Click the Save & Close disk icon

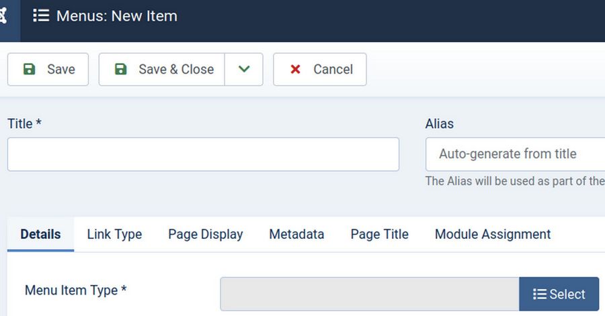121,69
